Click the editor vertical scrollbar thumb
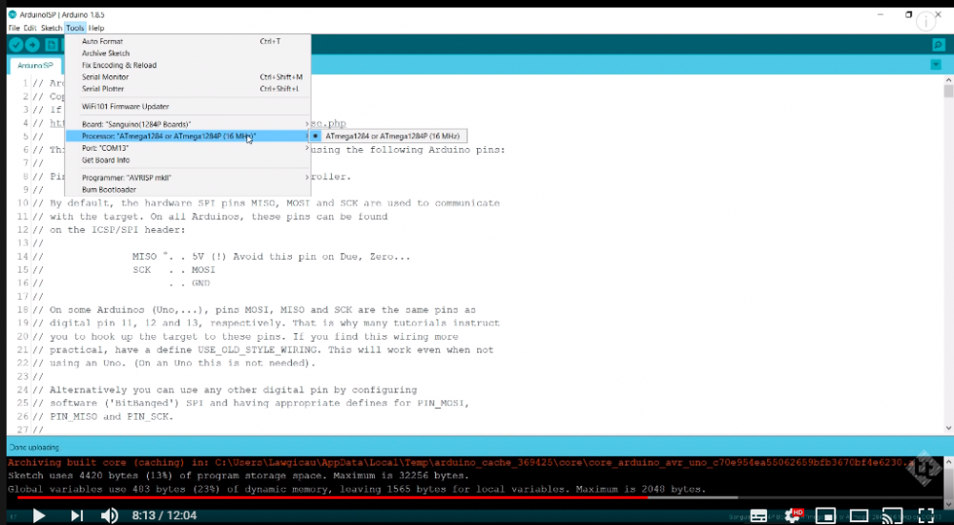The height and width of the screenshot is (525, 954). pyautogui.click(x=948, y=92)
